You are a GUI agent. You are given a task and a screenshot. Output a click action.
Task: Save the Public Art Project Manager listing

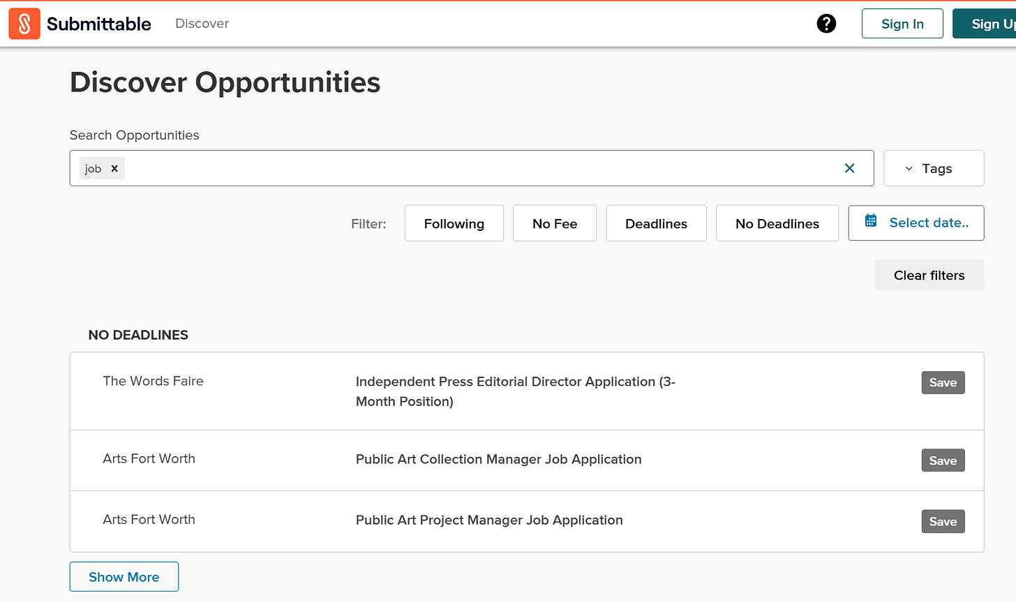943,521
